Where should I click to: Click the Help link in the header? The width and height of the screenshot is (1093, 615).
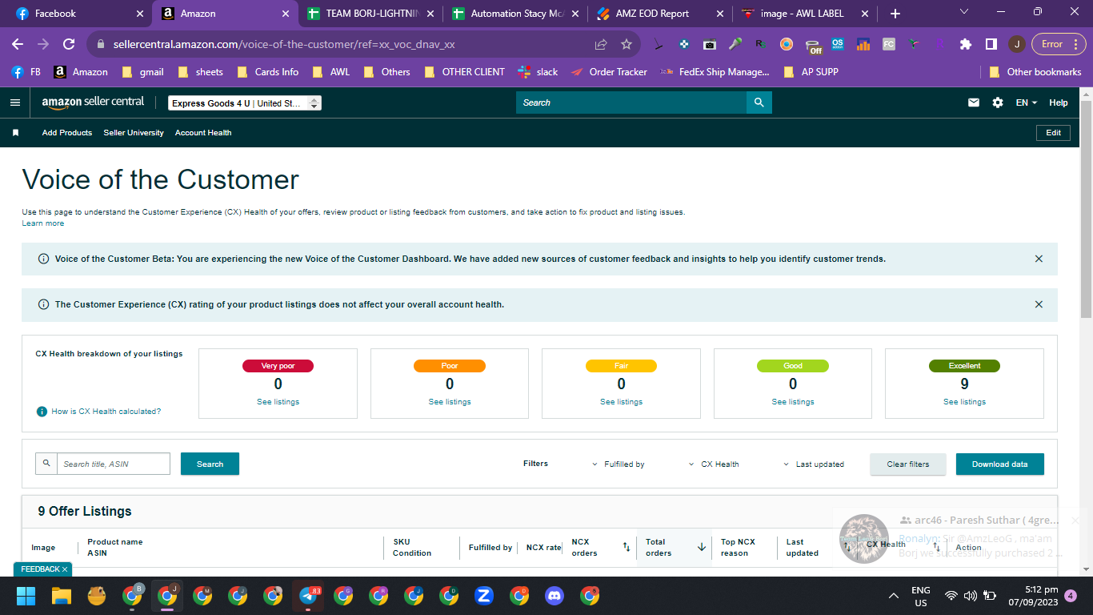click(x=1059, y=102)
